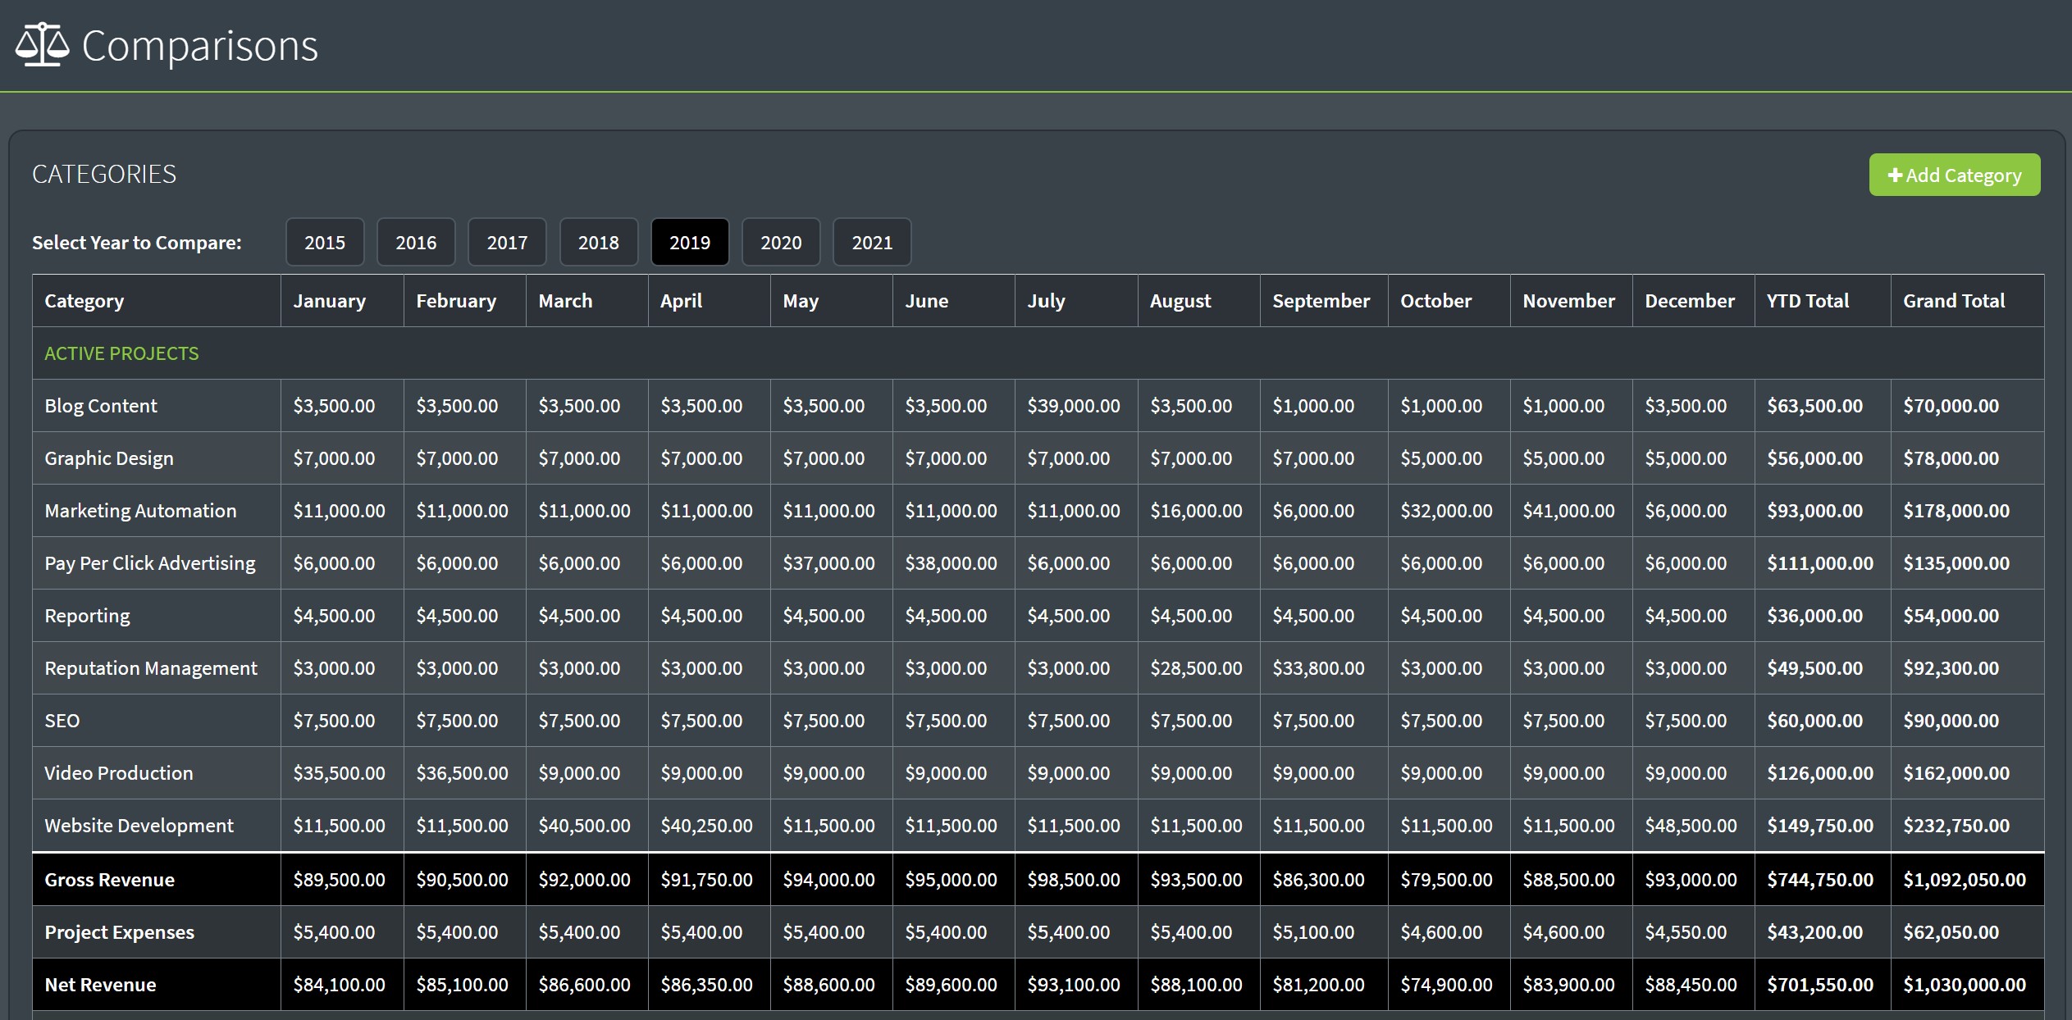Screen dimensions: 2072x1020
Task: Select the 2016 year button
Action: (x=416, y=242)
